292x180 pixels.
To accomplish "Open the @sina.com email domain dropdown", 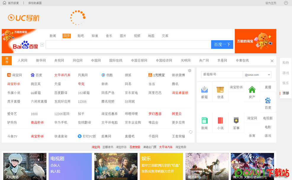I will (x=257, y=75).
